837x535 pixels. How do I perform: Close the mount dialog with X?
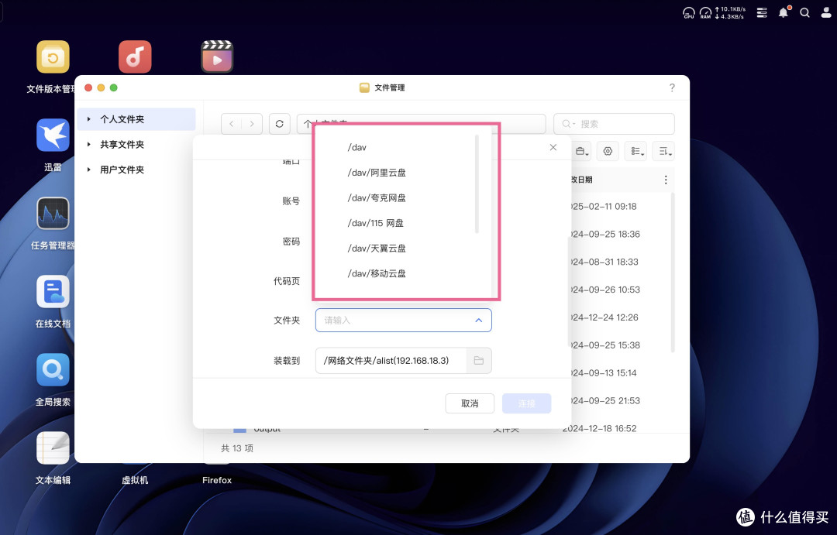click(x=553, y=147)
